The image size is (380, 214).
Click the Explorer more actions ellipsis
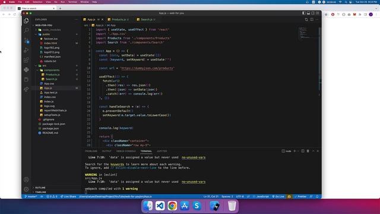[77, 20]
